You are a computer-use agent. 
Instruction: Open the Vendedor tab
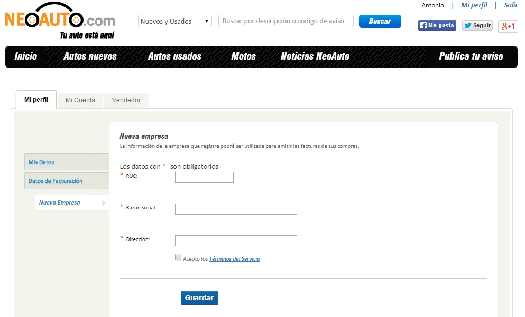126,100
